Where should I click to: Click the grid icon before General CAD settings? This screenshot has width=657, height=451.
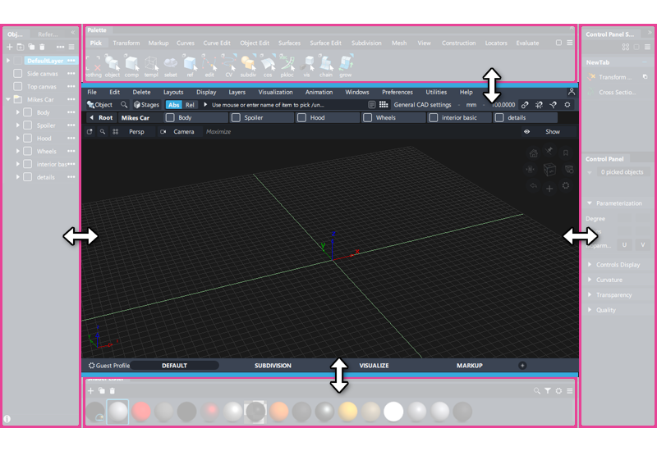[x=384, y=105]
